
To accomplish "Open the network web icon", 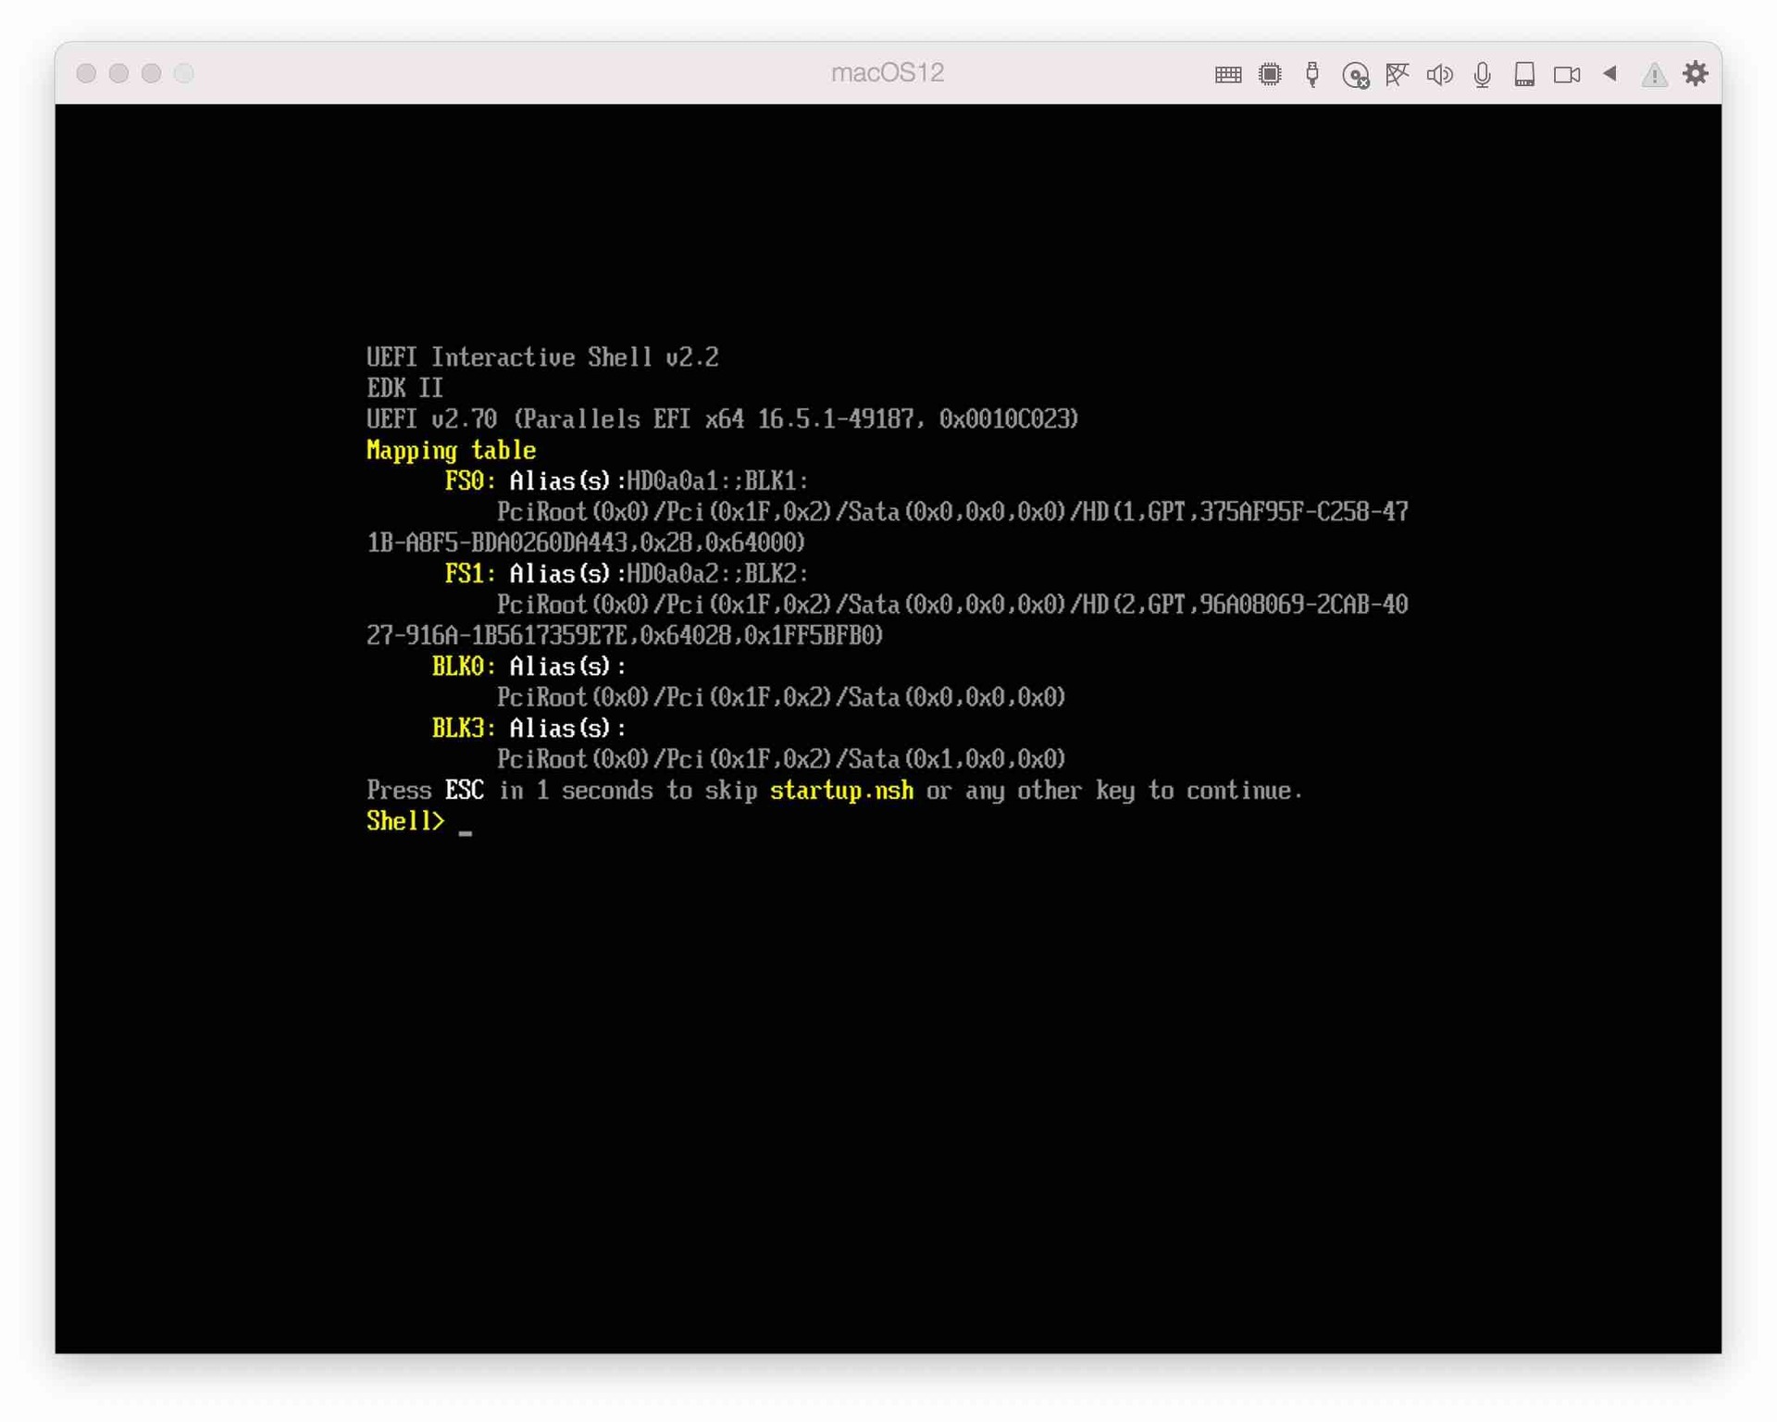I will [x=1398, y=74].
